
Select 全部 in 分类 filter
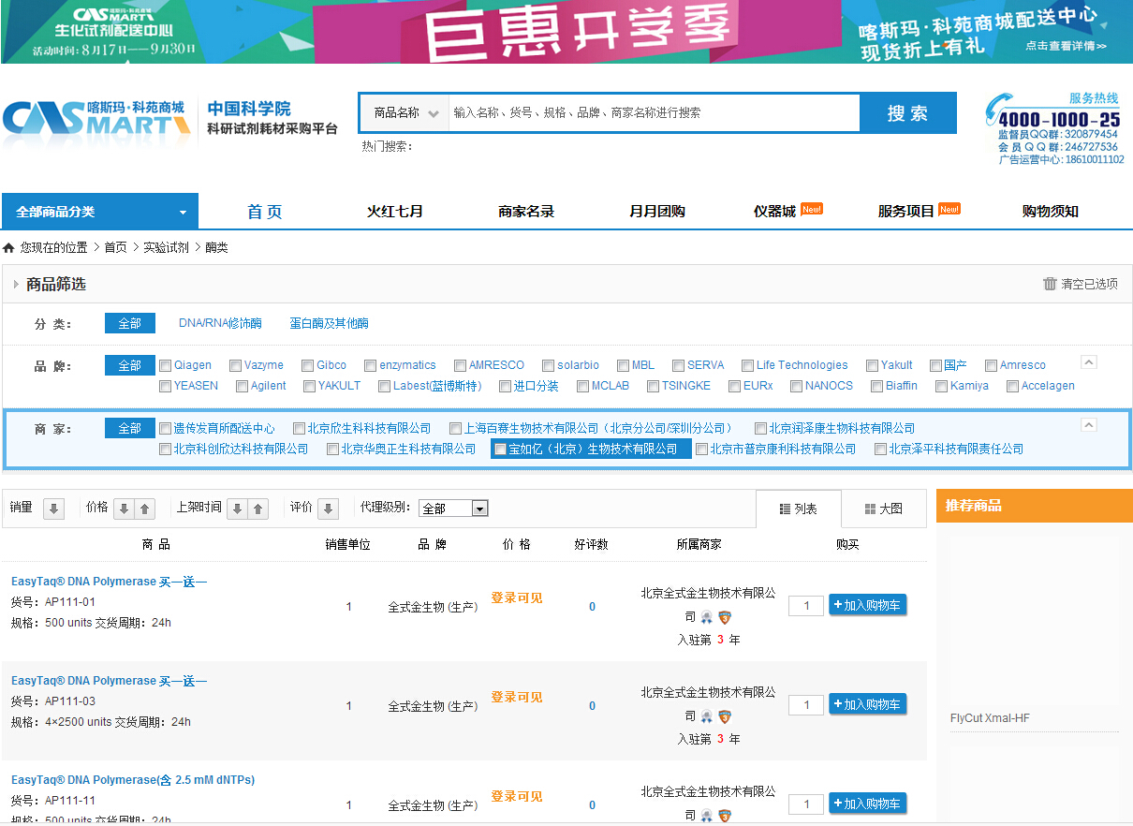pyautogui.click(x=129, y=323)
